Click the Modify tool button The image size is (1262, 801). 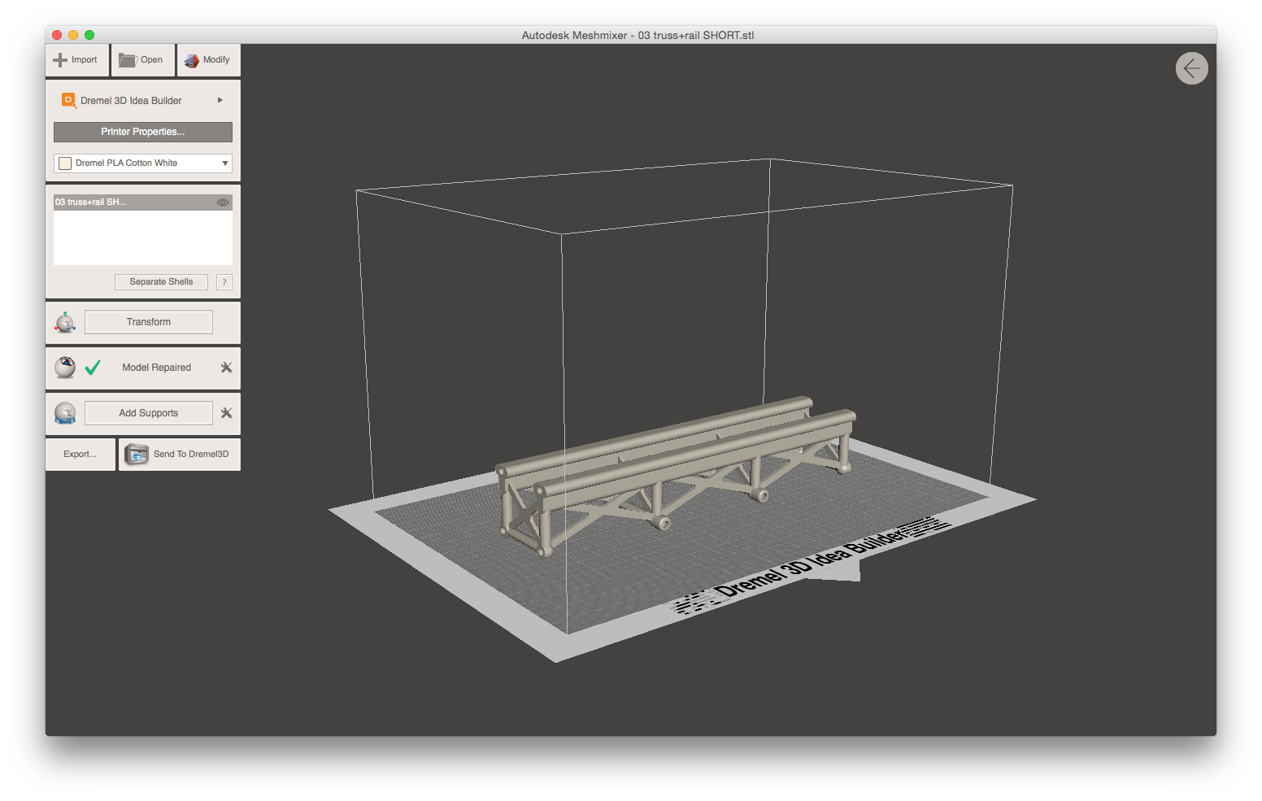click(x=208, y=60)
